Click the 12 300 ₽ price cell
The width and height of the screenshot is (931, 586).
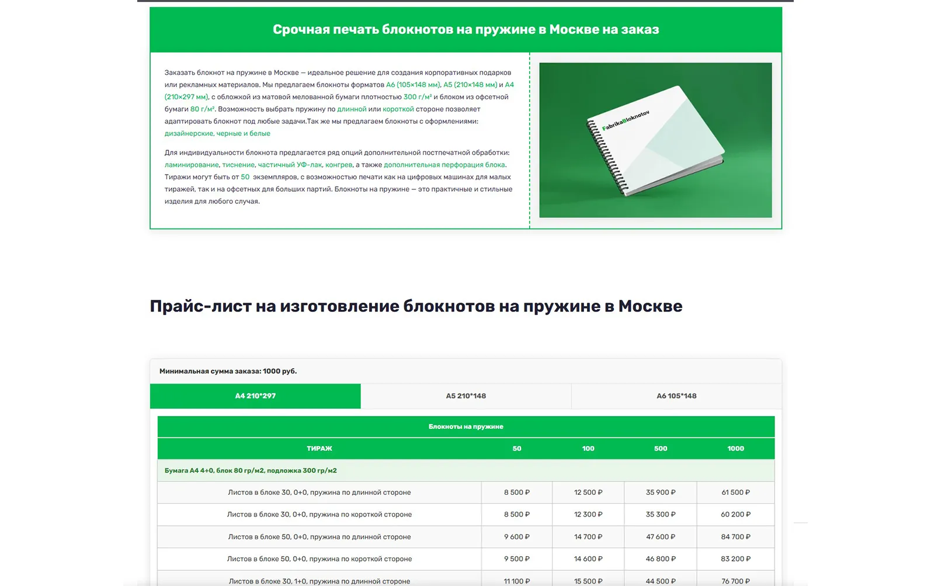[588, 515]
